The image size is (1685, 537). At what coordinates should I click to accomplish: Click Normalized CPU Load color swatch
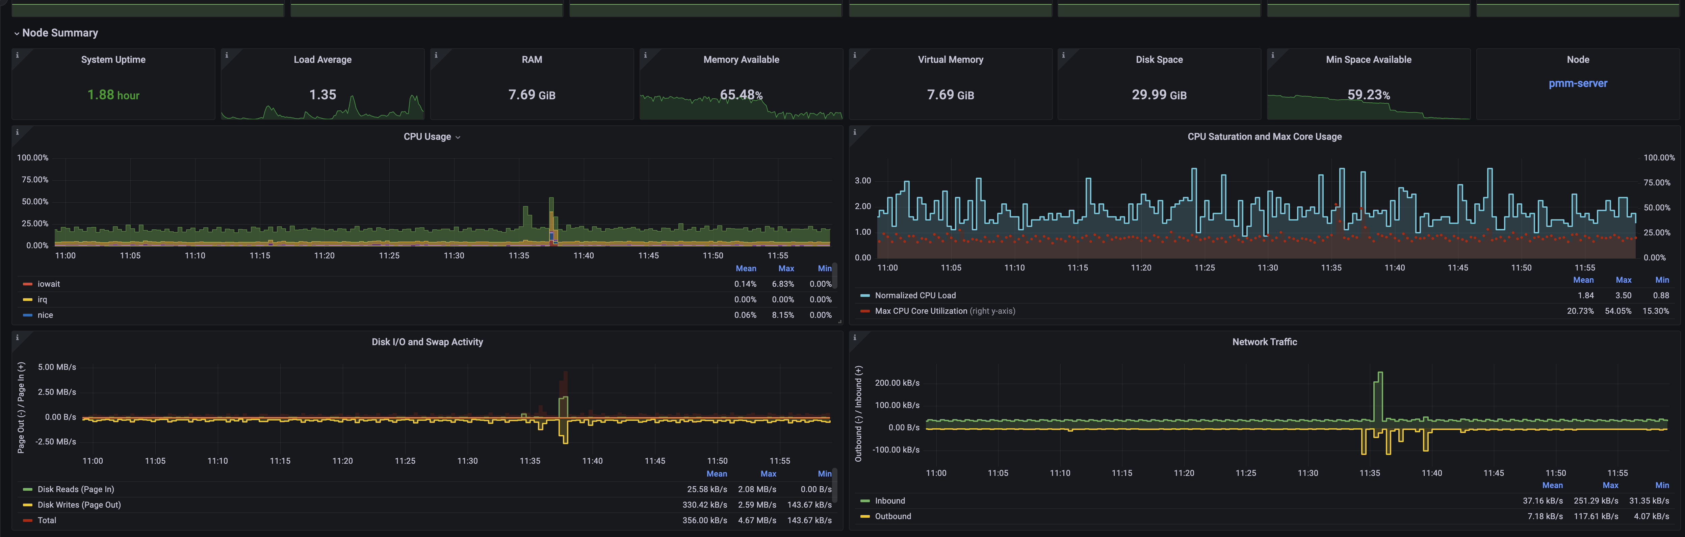pyautogui.click(x=865, y=296)
